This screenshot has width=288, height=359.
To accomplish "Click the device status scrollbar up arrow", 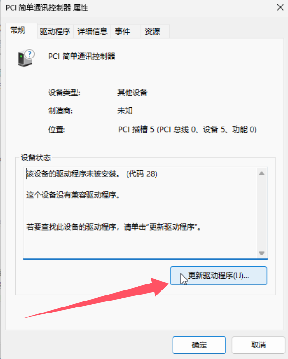I will pos(262,174).
